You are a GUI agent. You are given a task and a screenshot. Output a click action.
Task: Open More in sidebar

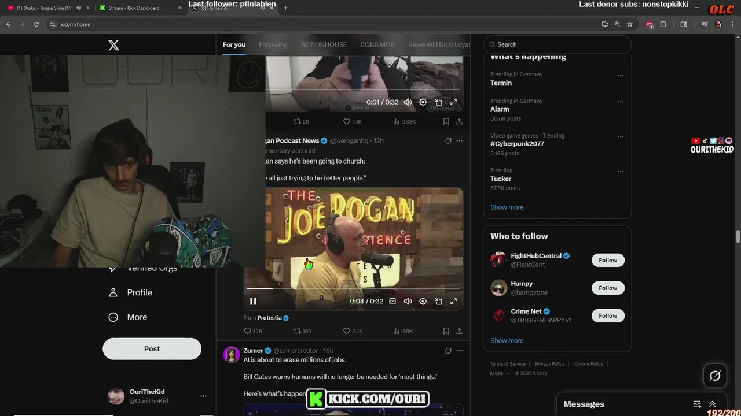pos(128,317)
